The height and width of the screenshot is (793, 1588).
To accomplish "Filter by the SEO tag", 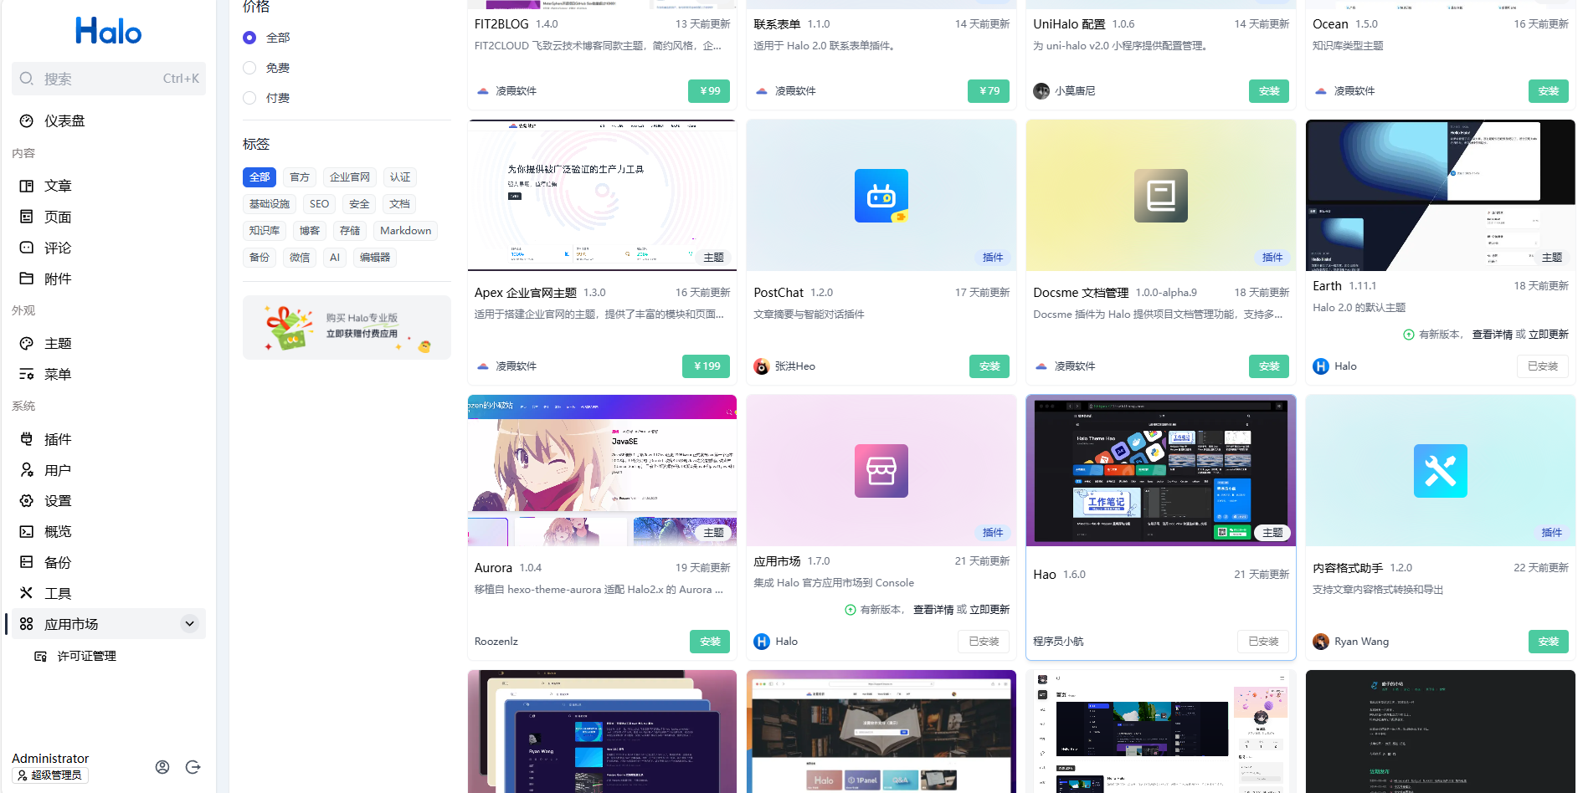I will click(320, 204).
